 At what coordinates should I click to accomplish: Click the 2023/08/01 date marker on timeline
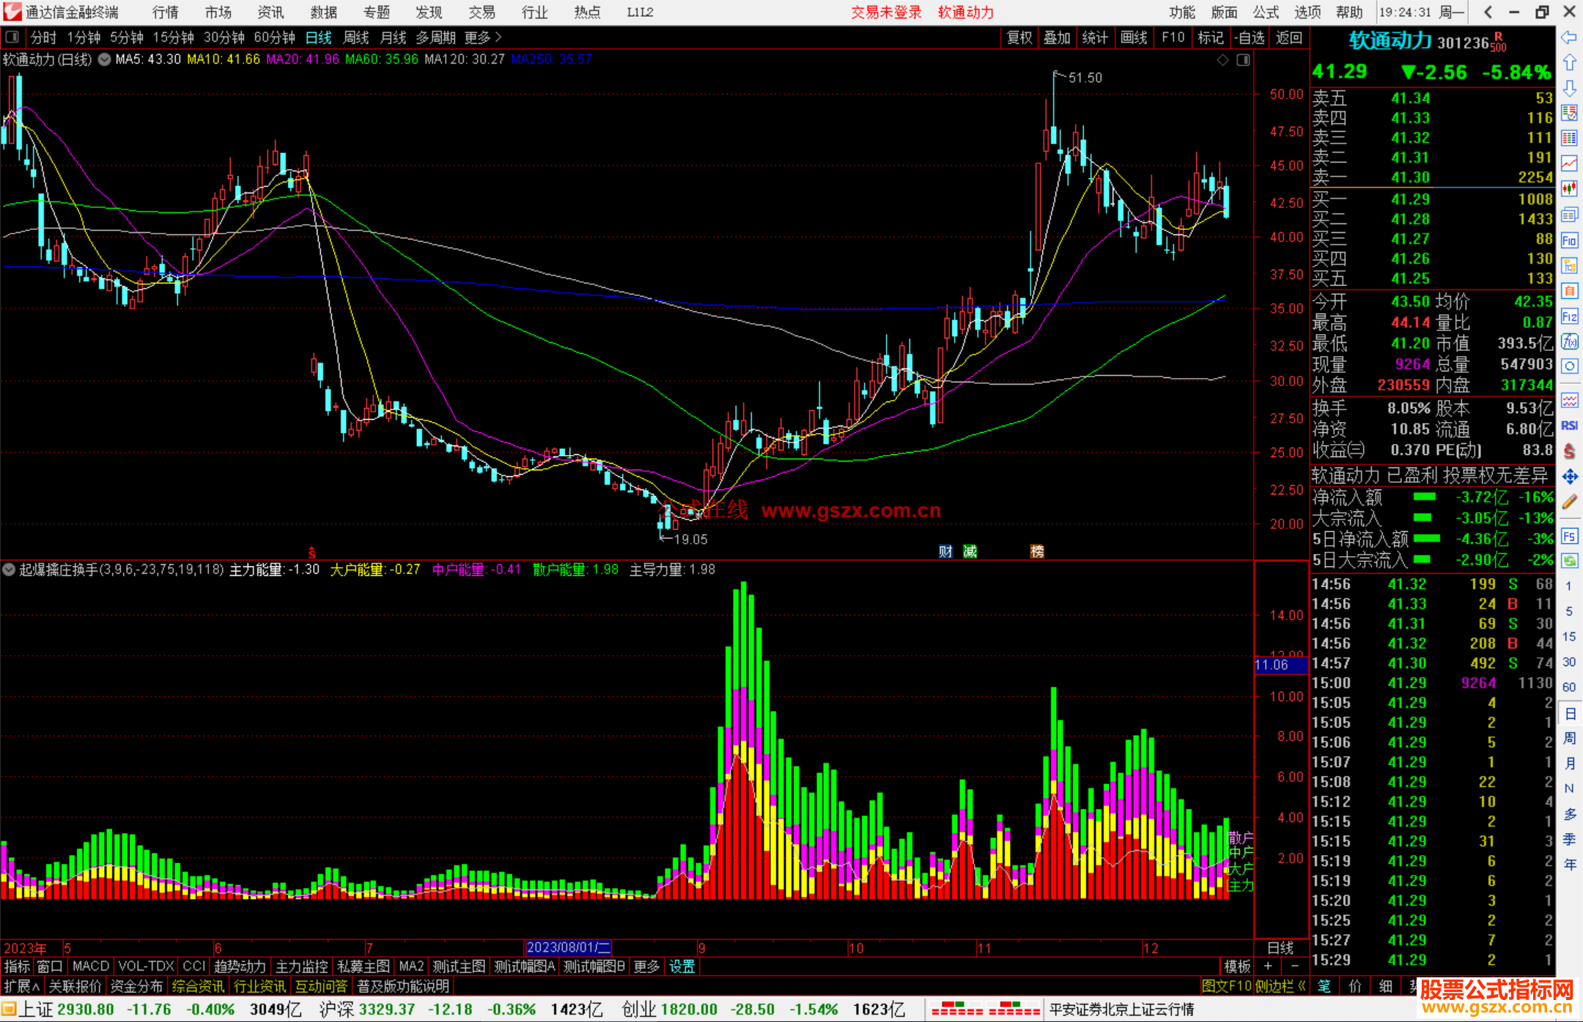pyautogui.click(x=568, y=947)
